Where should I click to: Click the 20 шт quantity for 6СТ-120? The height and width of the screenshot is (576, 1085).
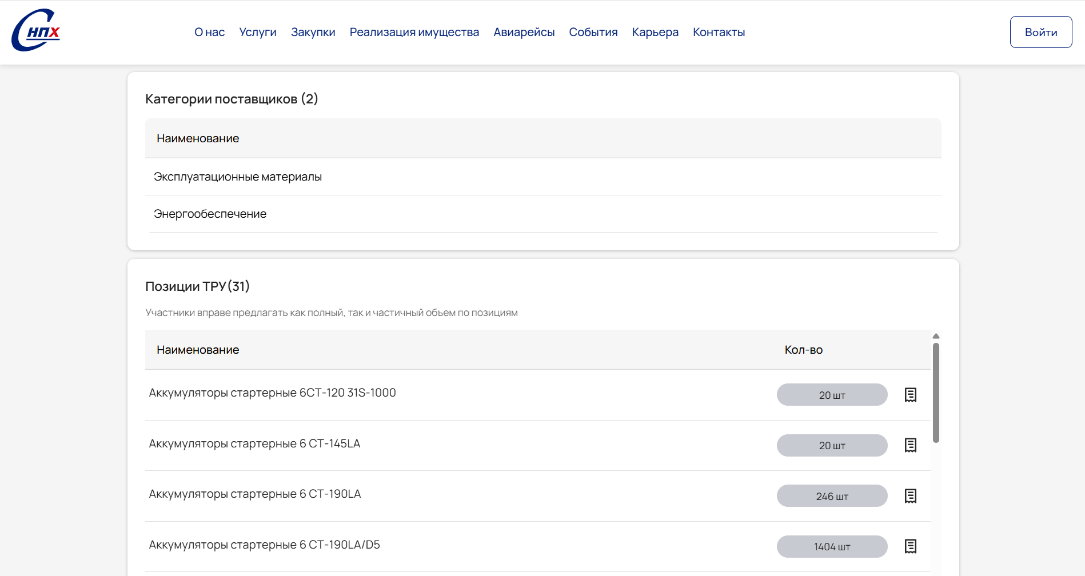pos(832,395)
